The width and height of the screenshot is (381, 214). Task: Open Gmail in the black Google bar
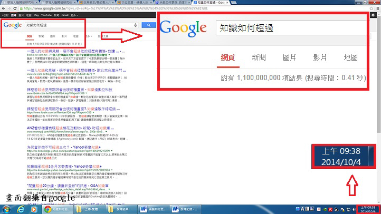coord(64,15)
